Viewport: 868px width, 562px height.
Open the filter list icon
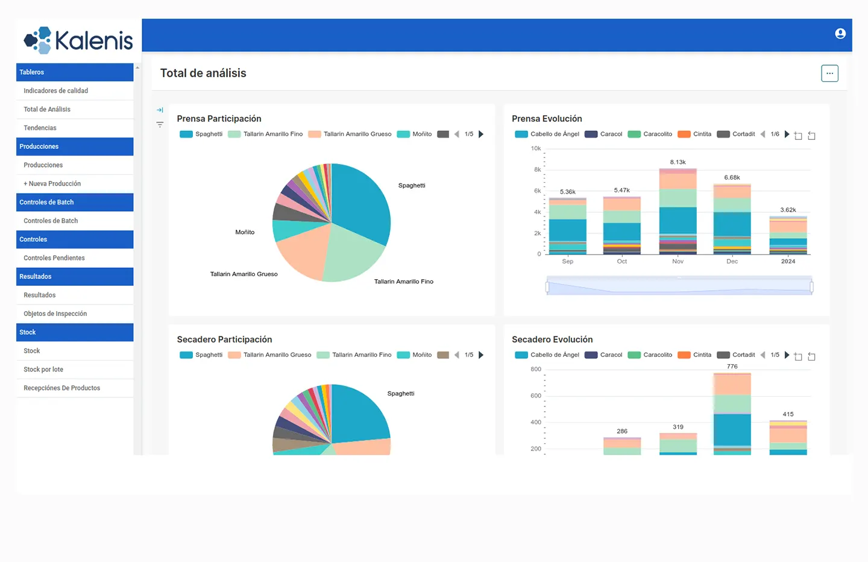[160, 125]
